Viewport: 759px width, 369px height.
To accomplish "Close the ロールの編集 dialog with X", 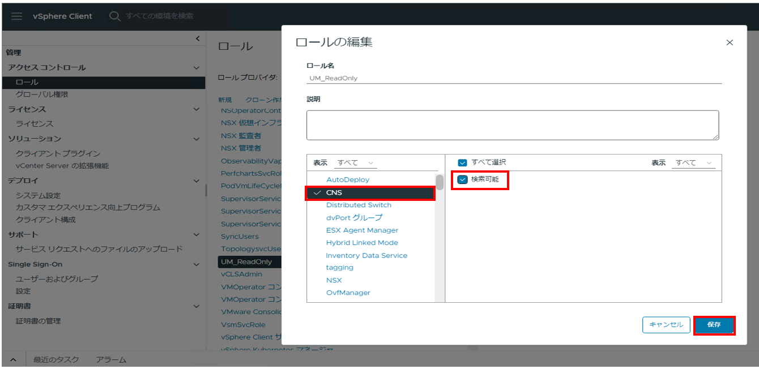I will coord(730,42).
